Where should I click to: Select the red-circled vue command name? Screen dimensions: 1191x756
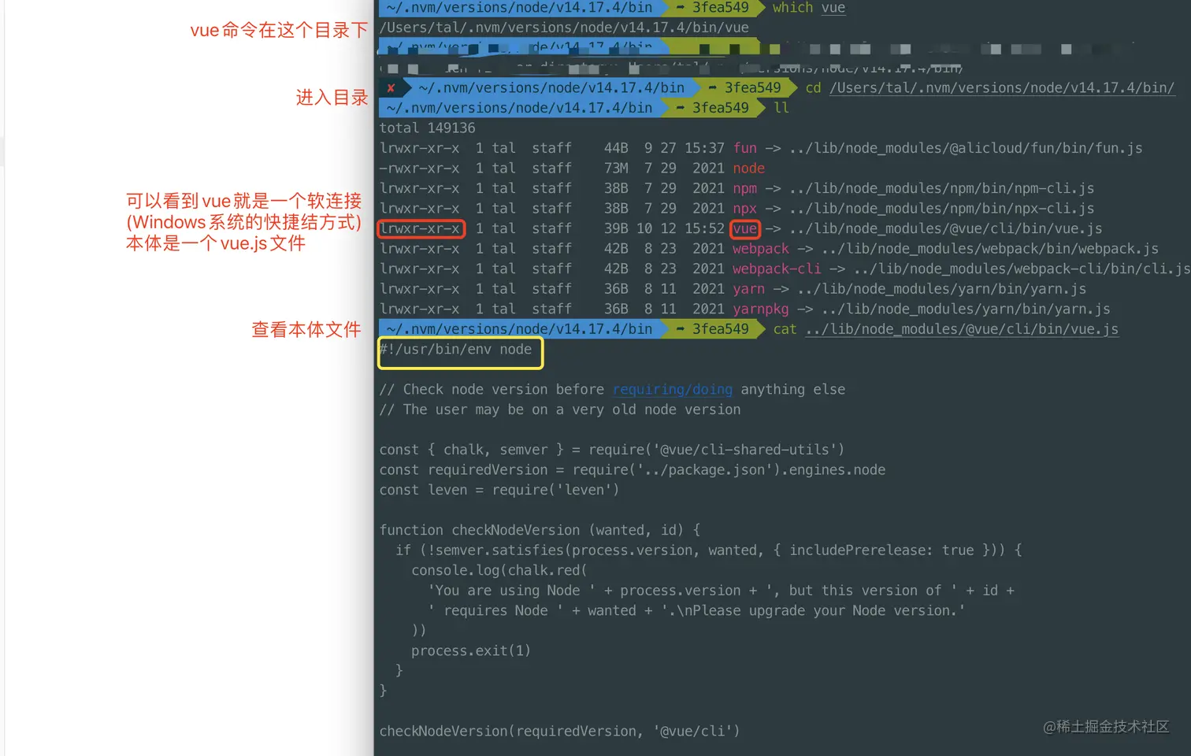745,228
